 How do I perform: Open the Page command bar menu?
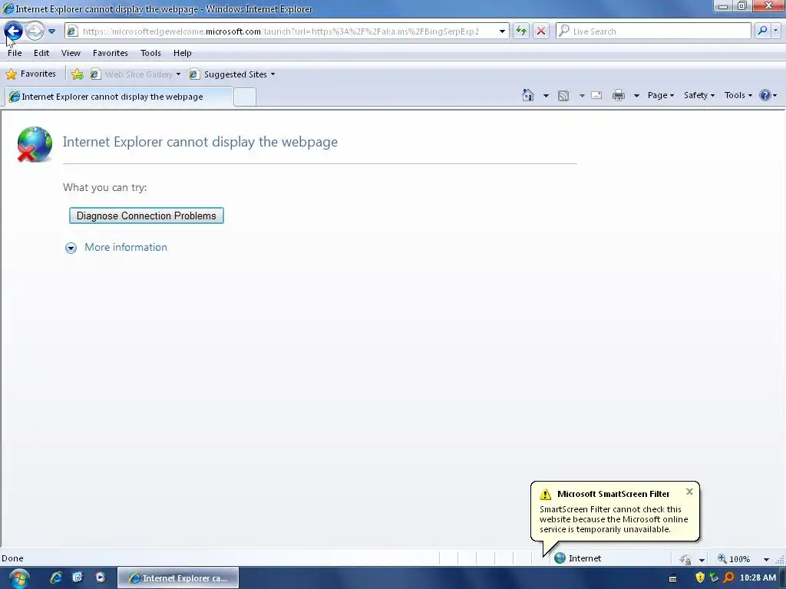click(x=661, y=95)
